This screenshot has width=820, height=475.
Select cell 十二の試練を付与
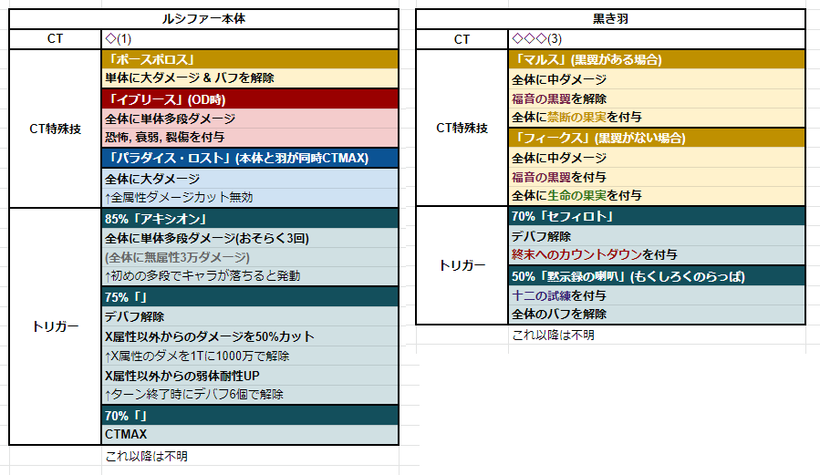click(x=657, y=295)
